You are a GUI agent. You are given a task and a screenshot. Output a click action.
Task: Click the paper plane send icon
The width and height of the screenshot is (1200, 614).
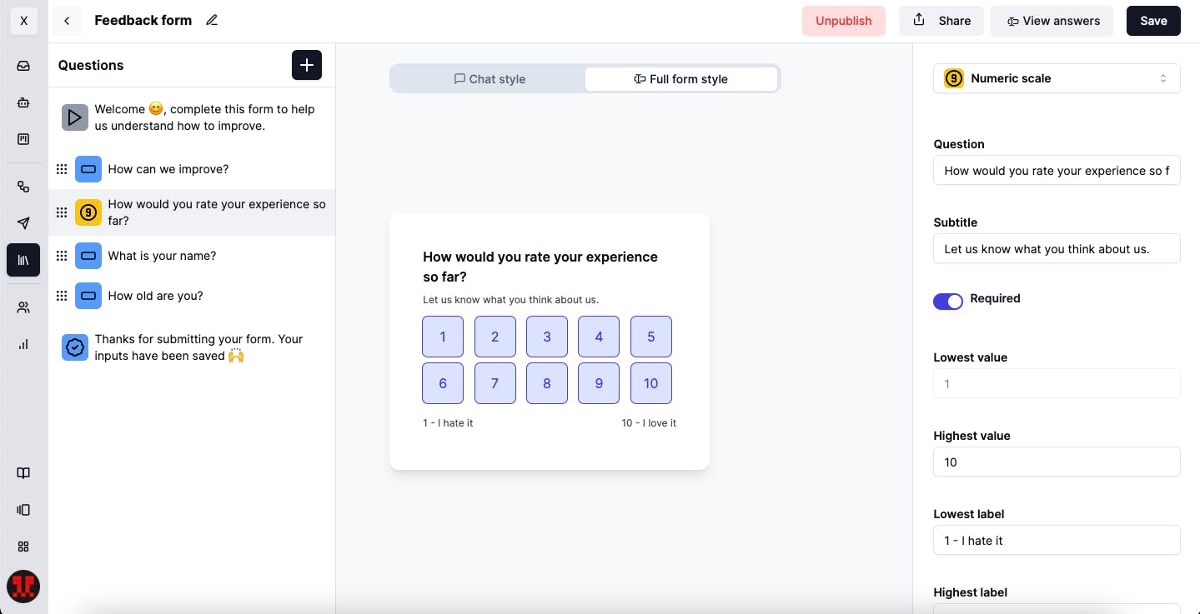click(x=23, y=222)
